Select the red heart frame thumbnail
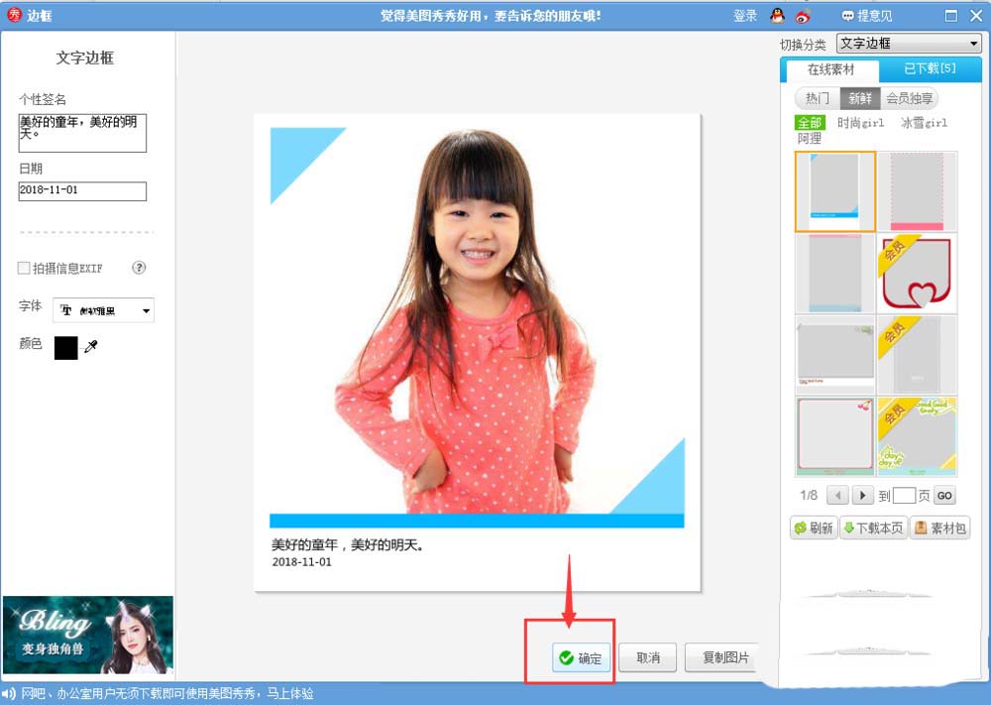 pos(917,274)
